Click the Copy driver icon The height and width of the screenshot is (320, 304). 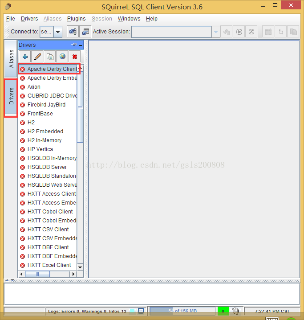50,57
